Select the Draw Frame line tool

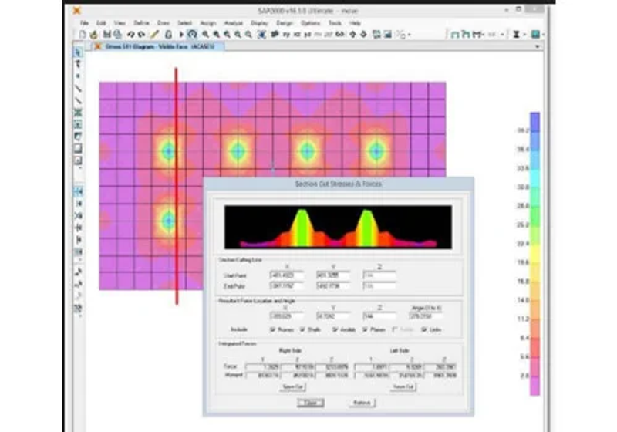[x=78, y=89]
